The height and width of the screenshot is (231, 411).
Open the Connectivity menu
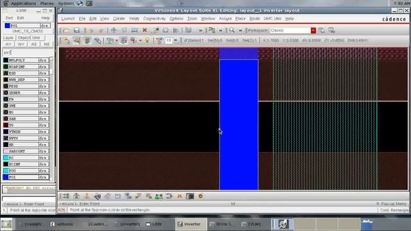[x=154, y=19]
